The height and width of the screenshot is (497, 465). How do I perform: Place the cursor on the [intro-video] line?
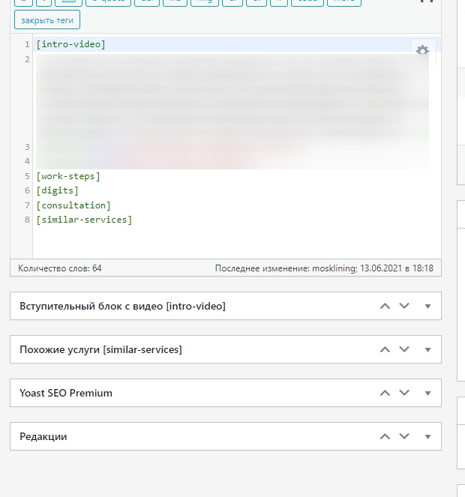(71, 44)
